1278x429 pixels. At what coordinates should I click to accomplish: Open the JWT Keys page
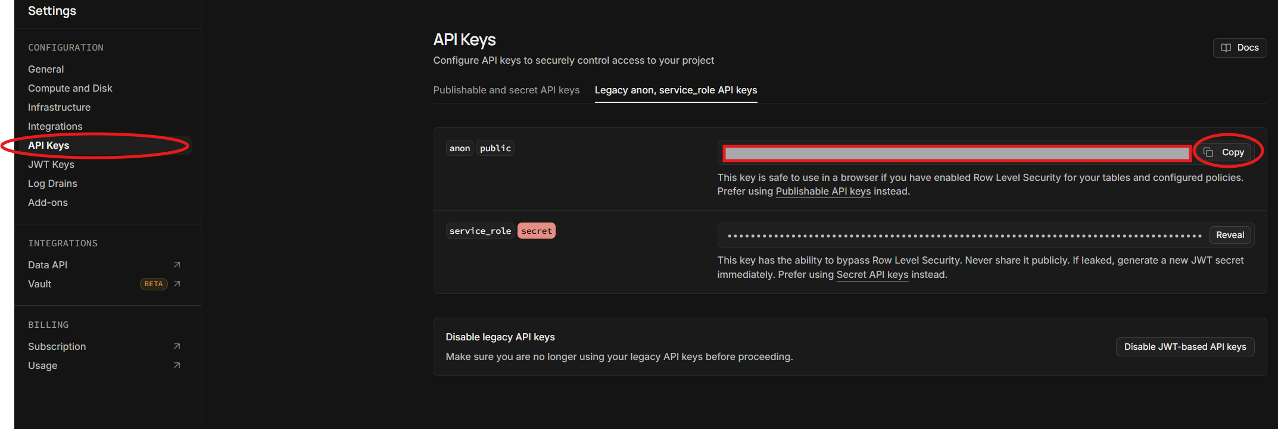pos(51,164)
